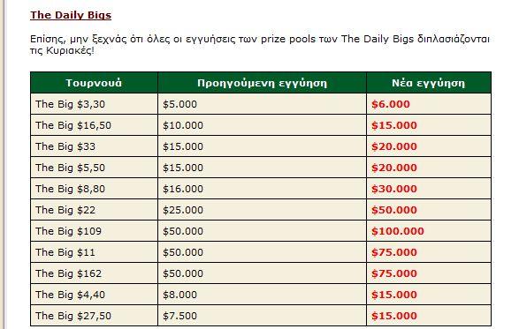The width and height of the screenshot is (519, 329).
Task: Select The Big $3,30 tournament cell
Action: (94, 104)
